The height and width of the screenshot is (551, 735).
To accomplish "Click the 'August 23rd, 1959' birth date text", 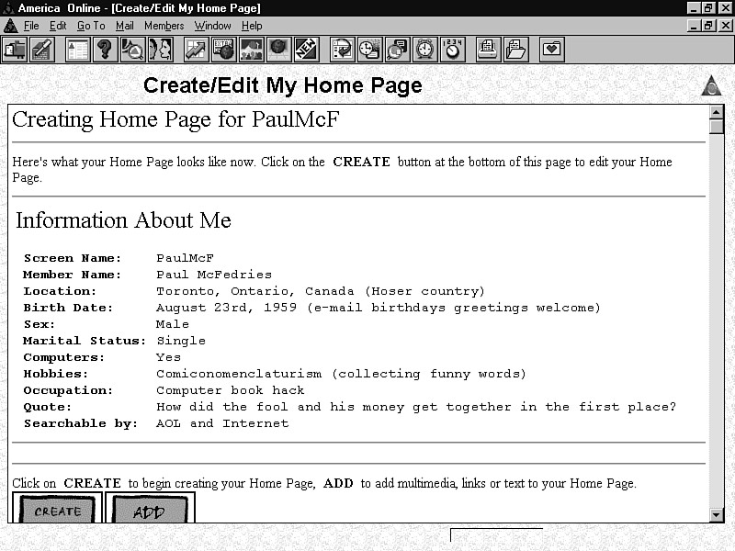I will 226,308.
